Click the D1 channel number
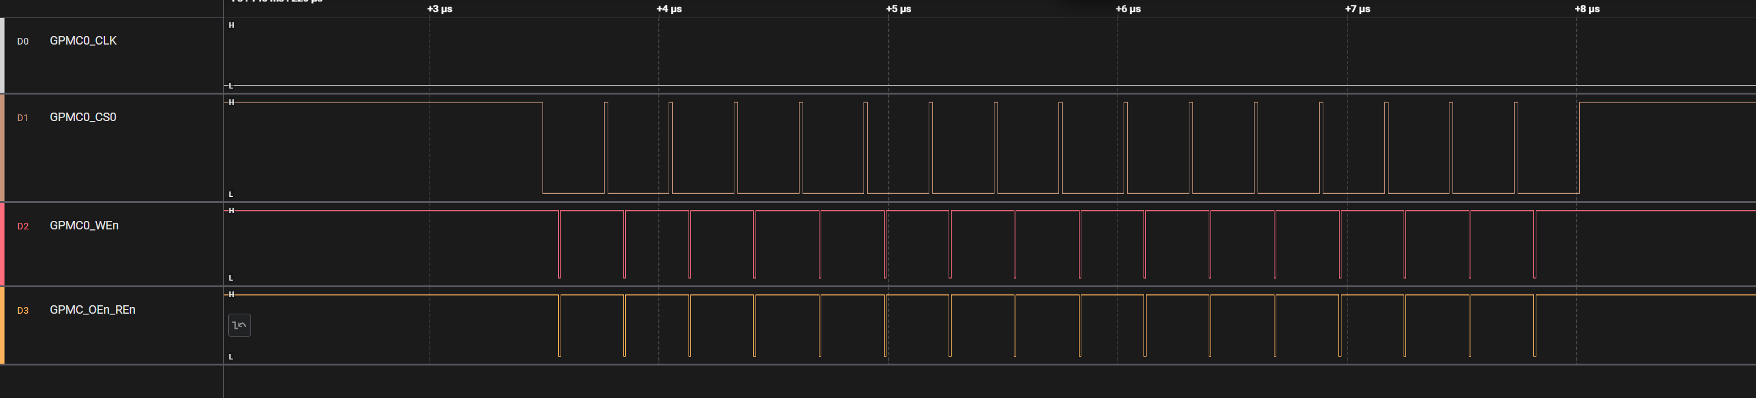This screenshot has height=398, width=1756. 23,117
